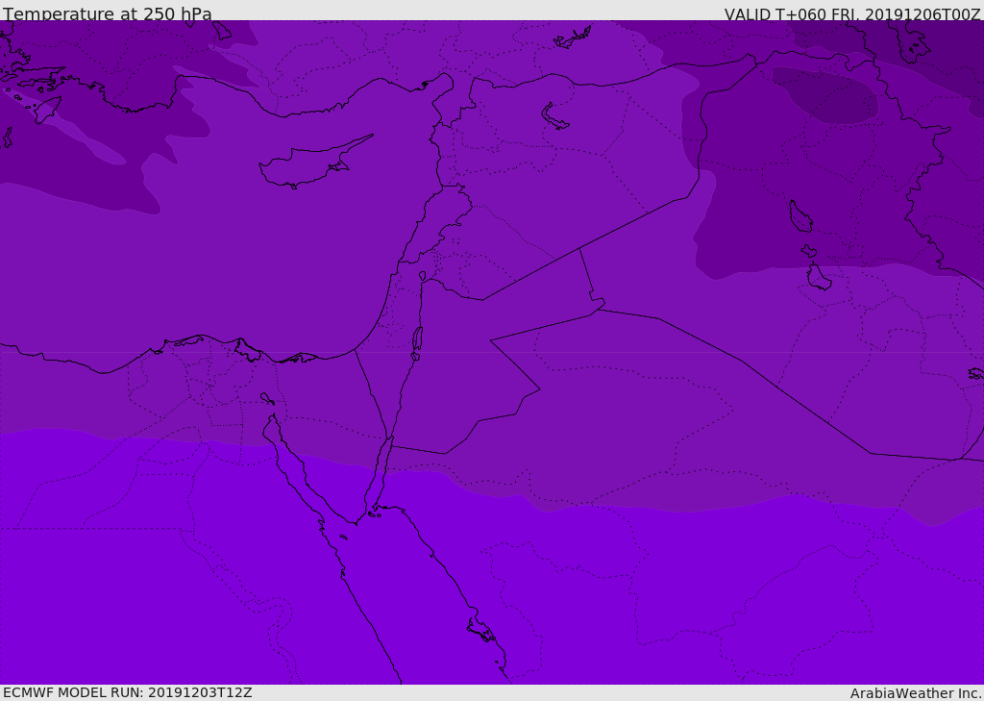Click the 'ArabiaWeather Inc' credit text
Screen dimensions: 984x701
pyautogui.click(x=915, y=693)
